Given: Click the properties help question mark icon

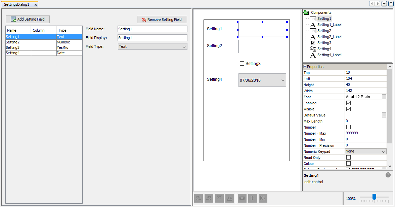Looking at the screenshot, I should (388, 175).
